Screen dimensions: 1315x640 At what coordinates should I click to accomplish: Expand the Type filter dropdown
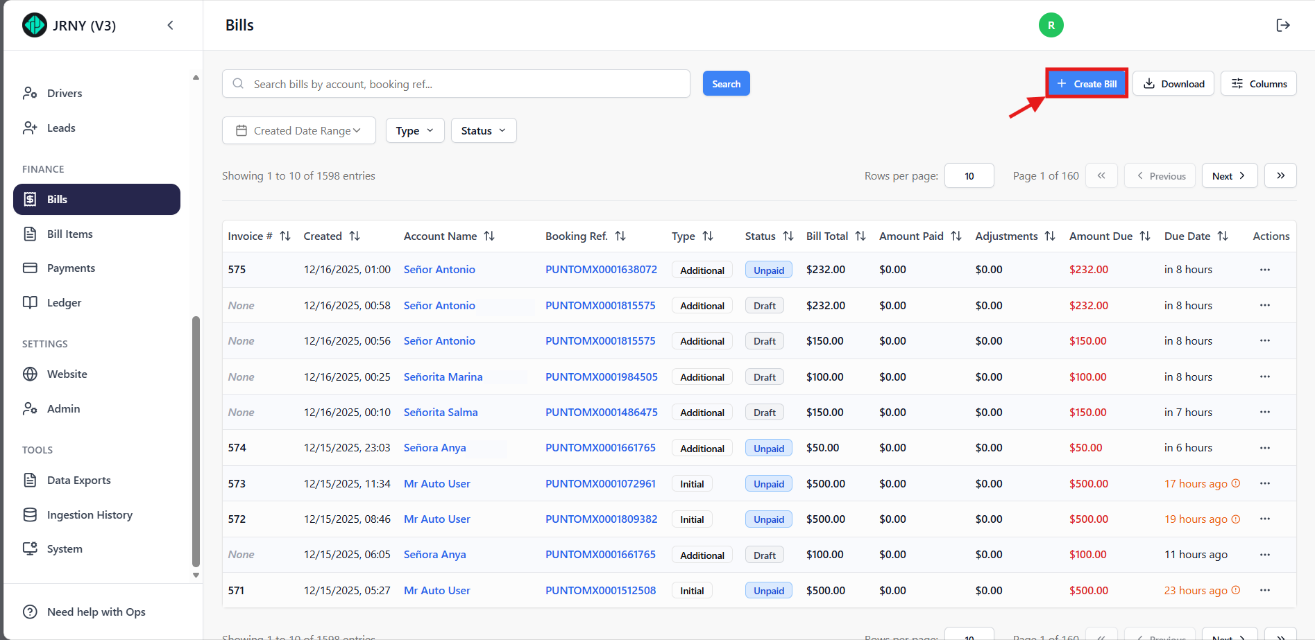414,131
